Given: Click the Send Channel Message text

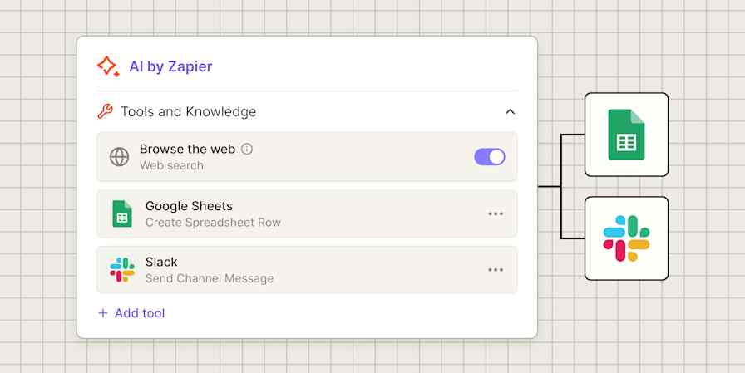Looking at the screenshot, I should pyautogui.click(x=210, y=278).
